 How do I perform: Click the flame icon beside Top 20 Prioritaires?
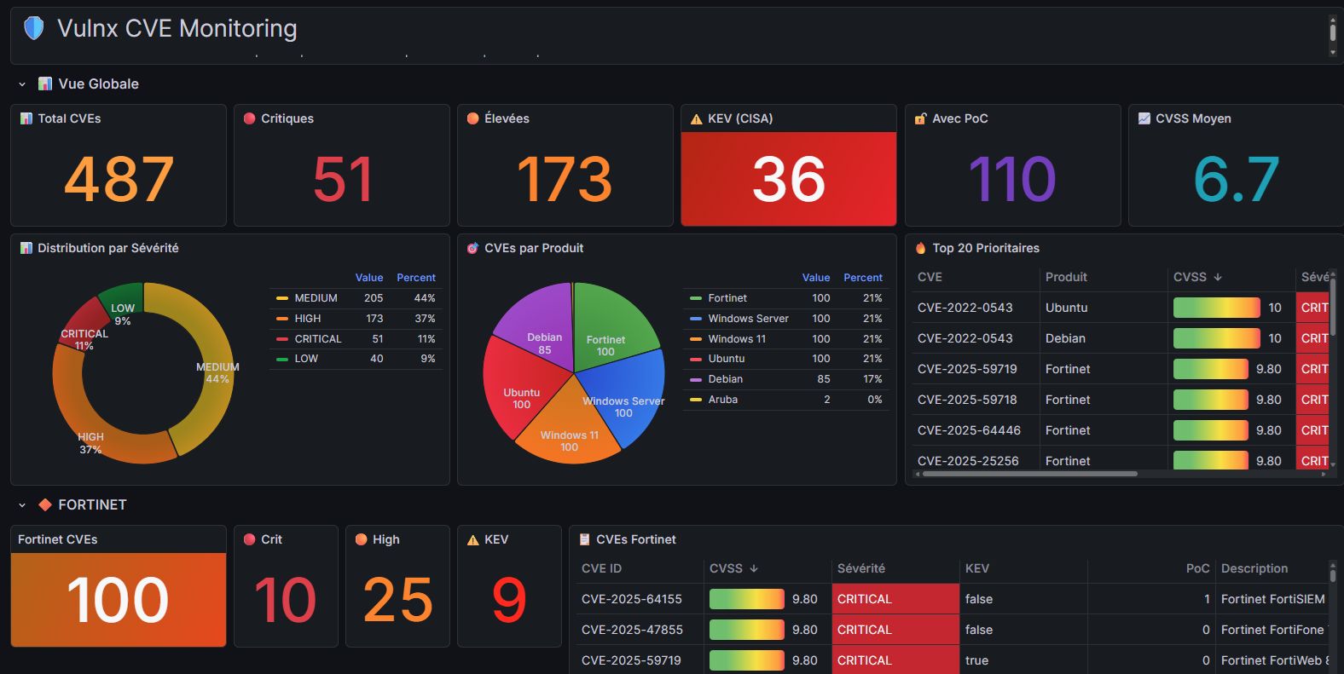point(920,248)
